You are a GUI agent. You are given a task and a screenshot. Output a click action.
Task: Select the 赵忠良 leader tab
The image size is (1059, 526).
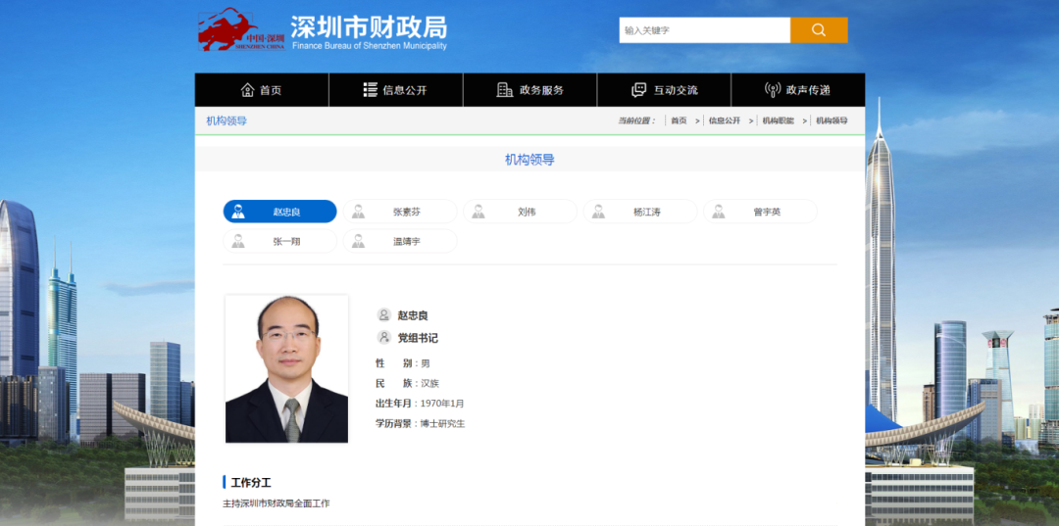(x=280, y=212)
